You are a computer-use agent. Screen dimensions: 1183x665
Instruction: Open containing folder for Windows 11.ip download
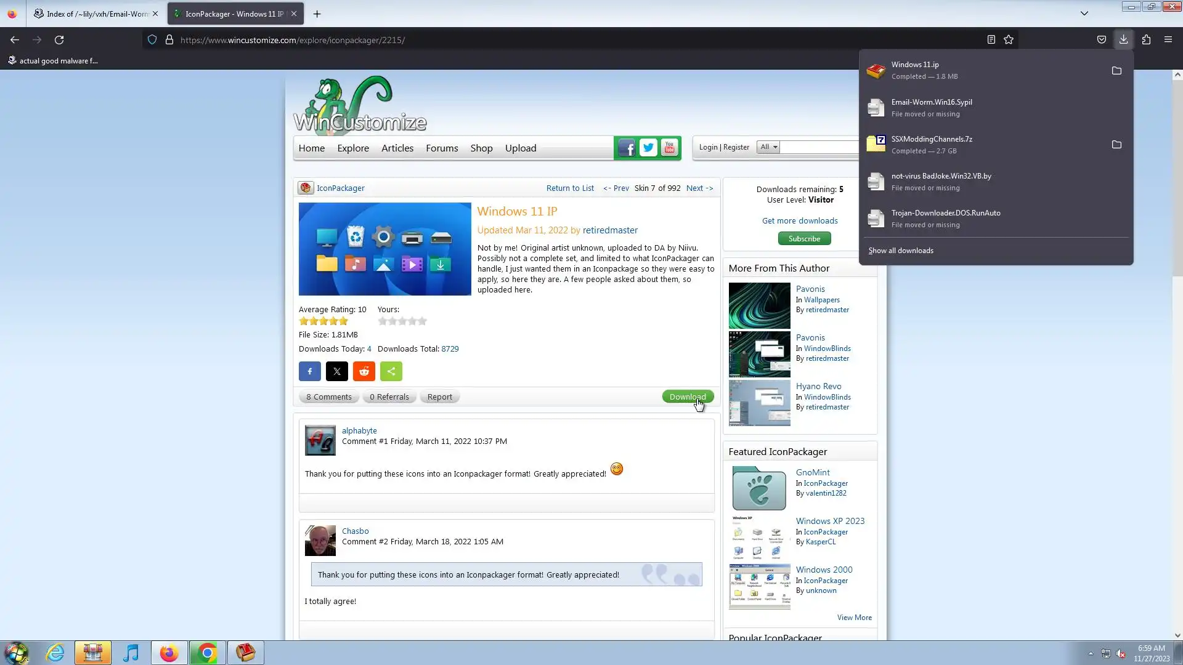click(x=1116, y=71)
